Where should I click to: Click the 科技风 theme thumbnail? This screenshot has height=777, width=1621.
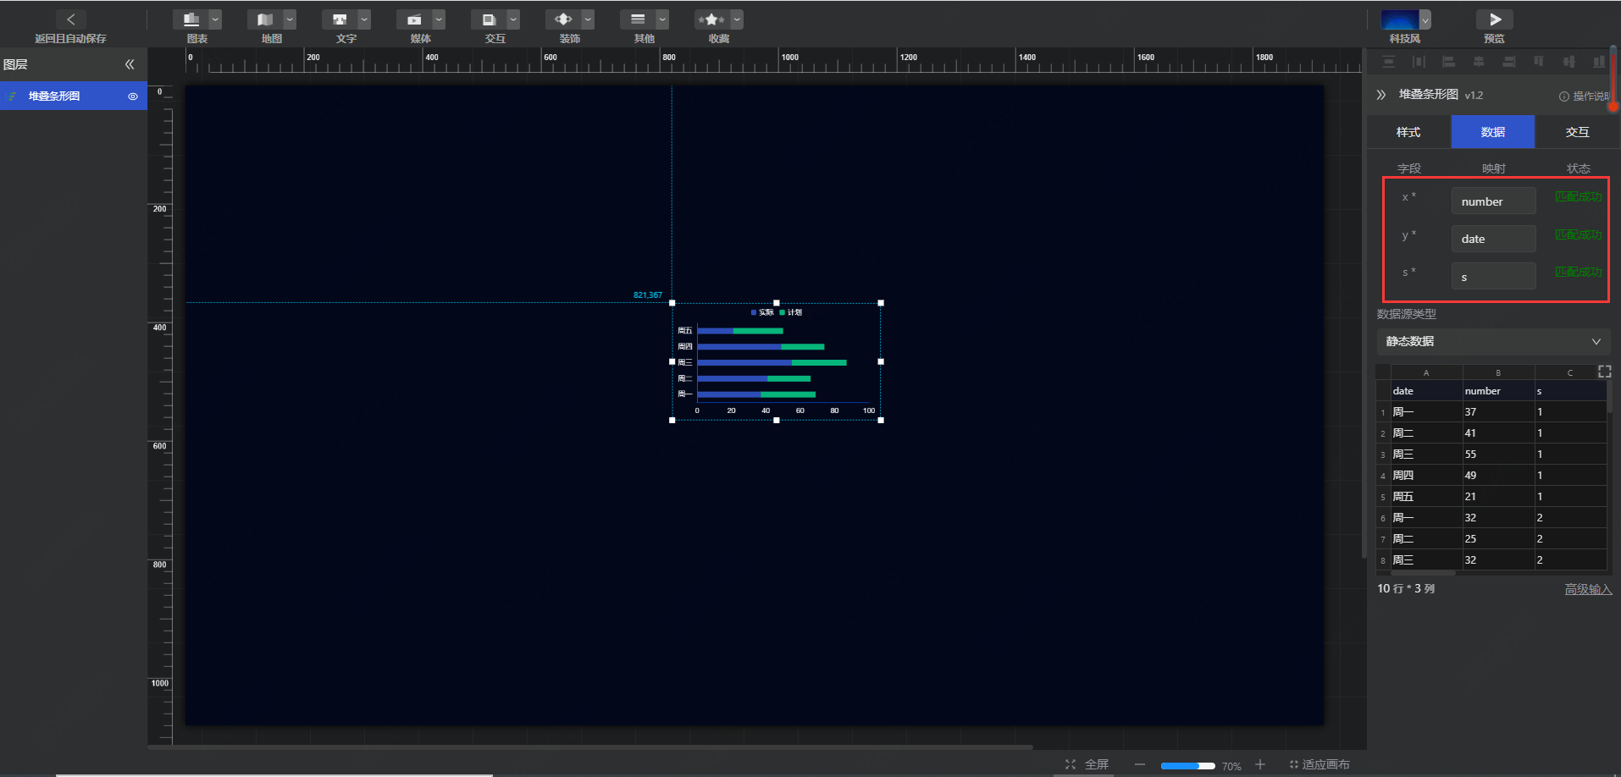click(1399, 19)
